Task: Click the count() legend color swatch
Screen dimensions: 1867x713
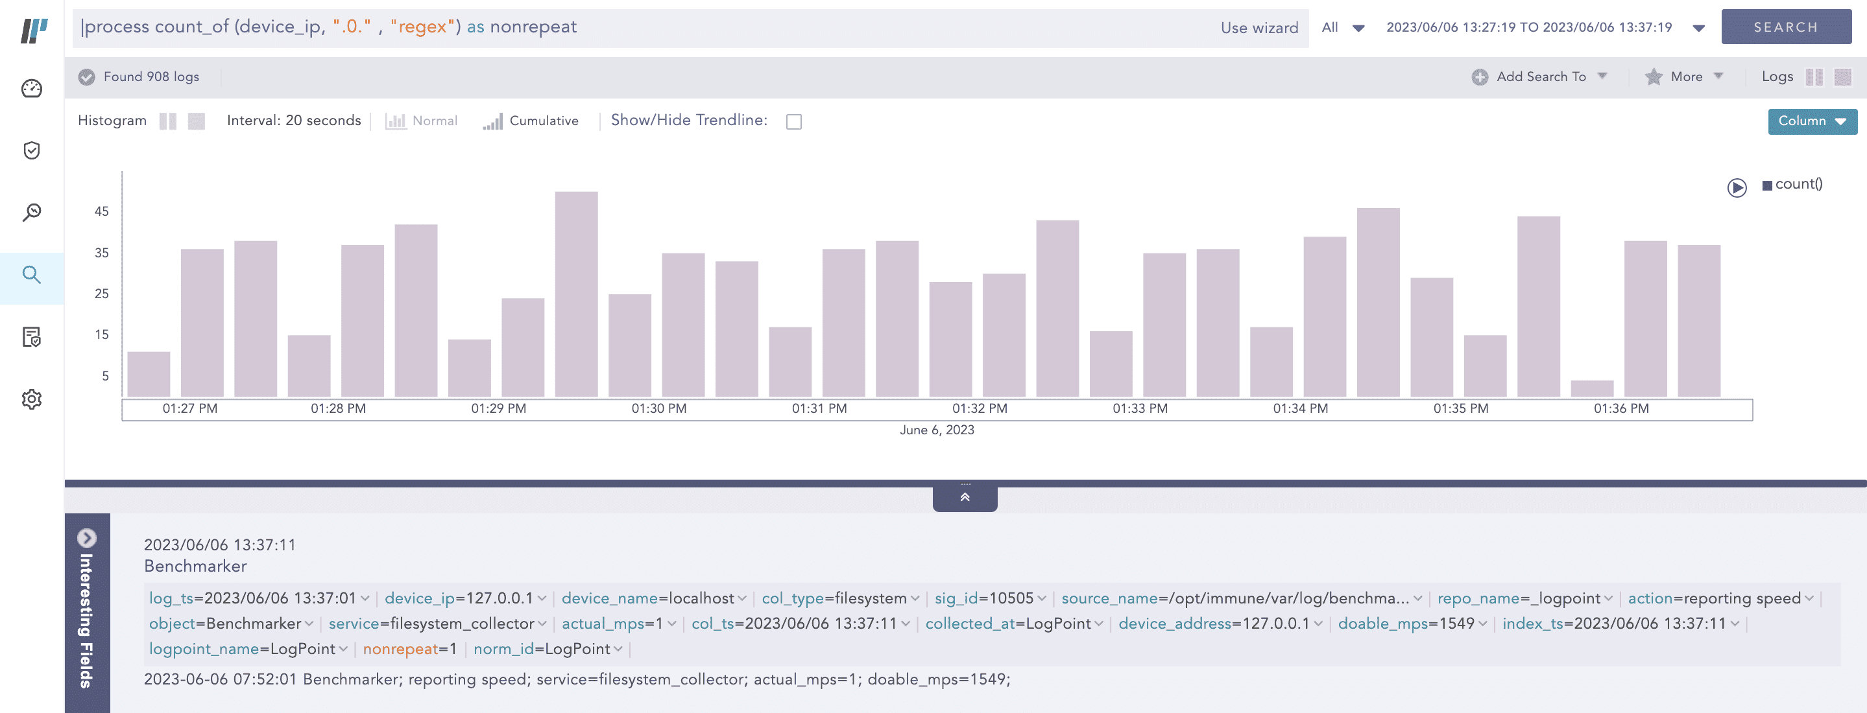Action: click(x=1767, y=185)
